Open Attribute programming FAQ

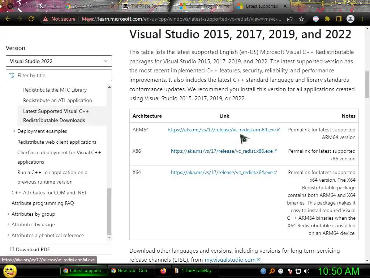point(43,203)
